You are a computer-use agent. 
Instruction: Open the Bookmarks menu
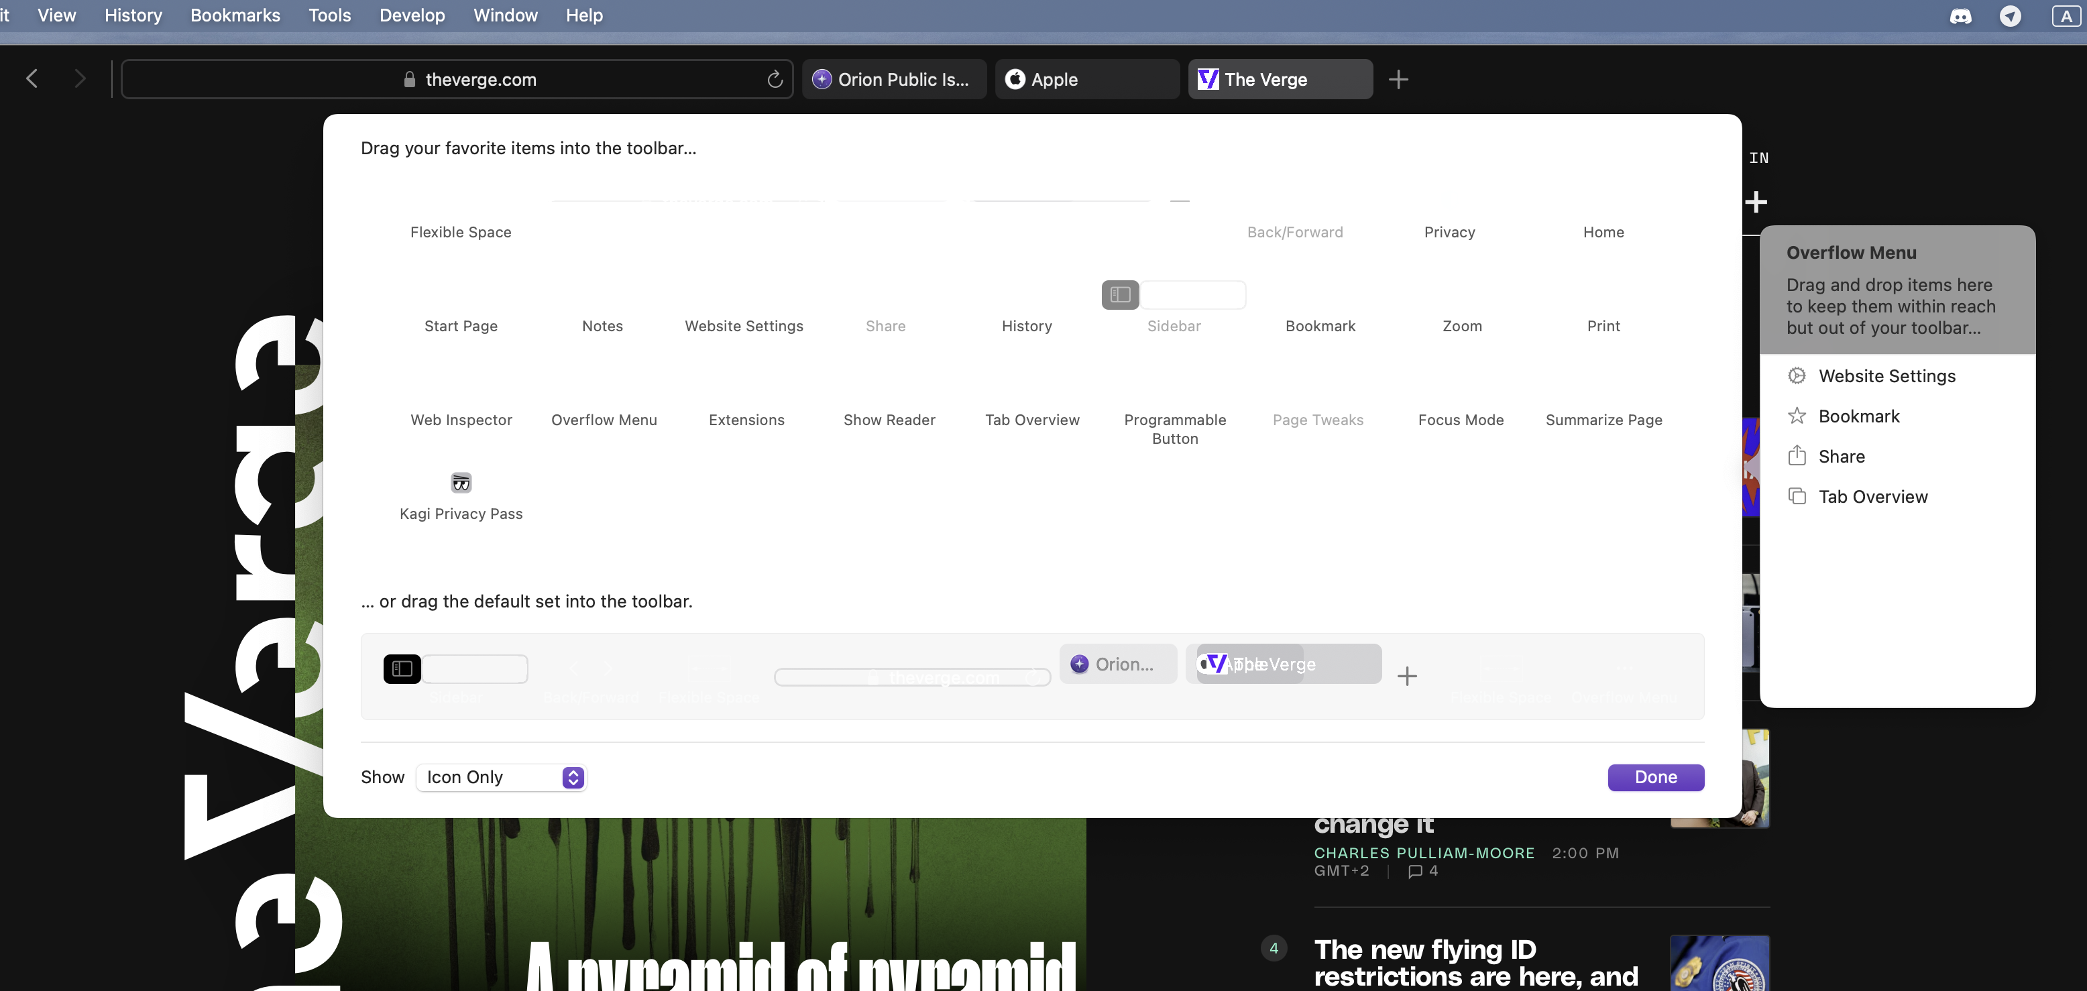click(x=235, y=15)
